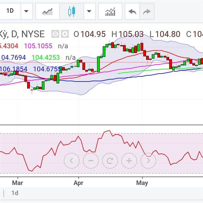Click the May time axis label
The image size is (203, 203).
[x=142, y=183]
